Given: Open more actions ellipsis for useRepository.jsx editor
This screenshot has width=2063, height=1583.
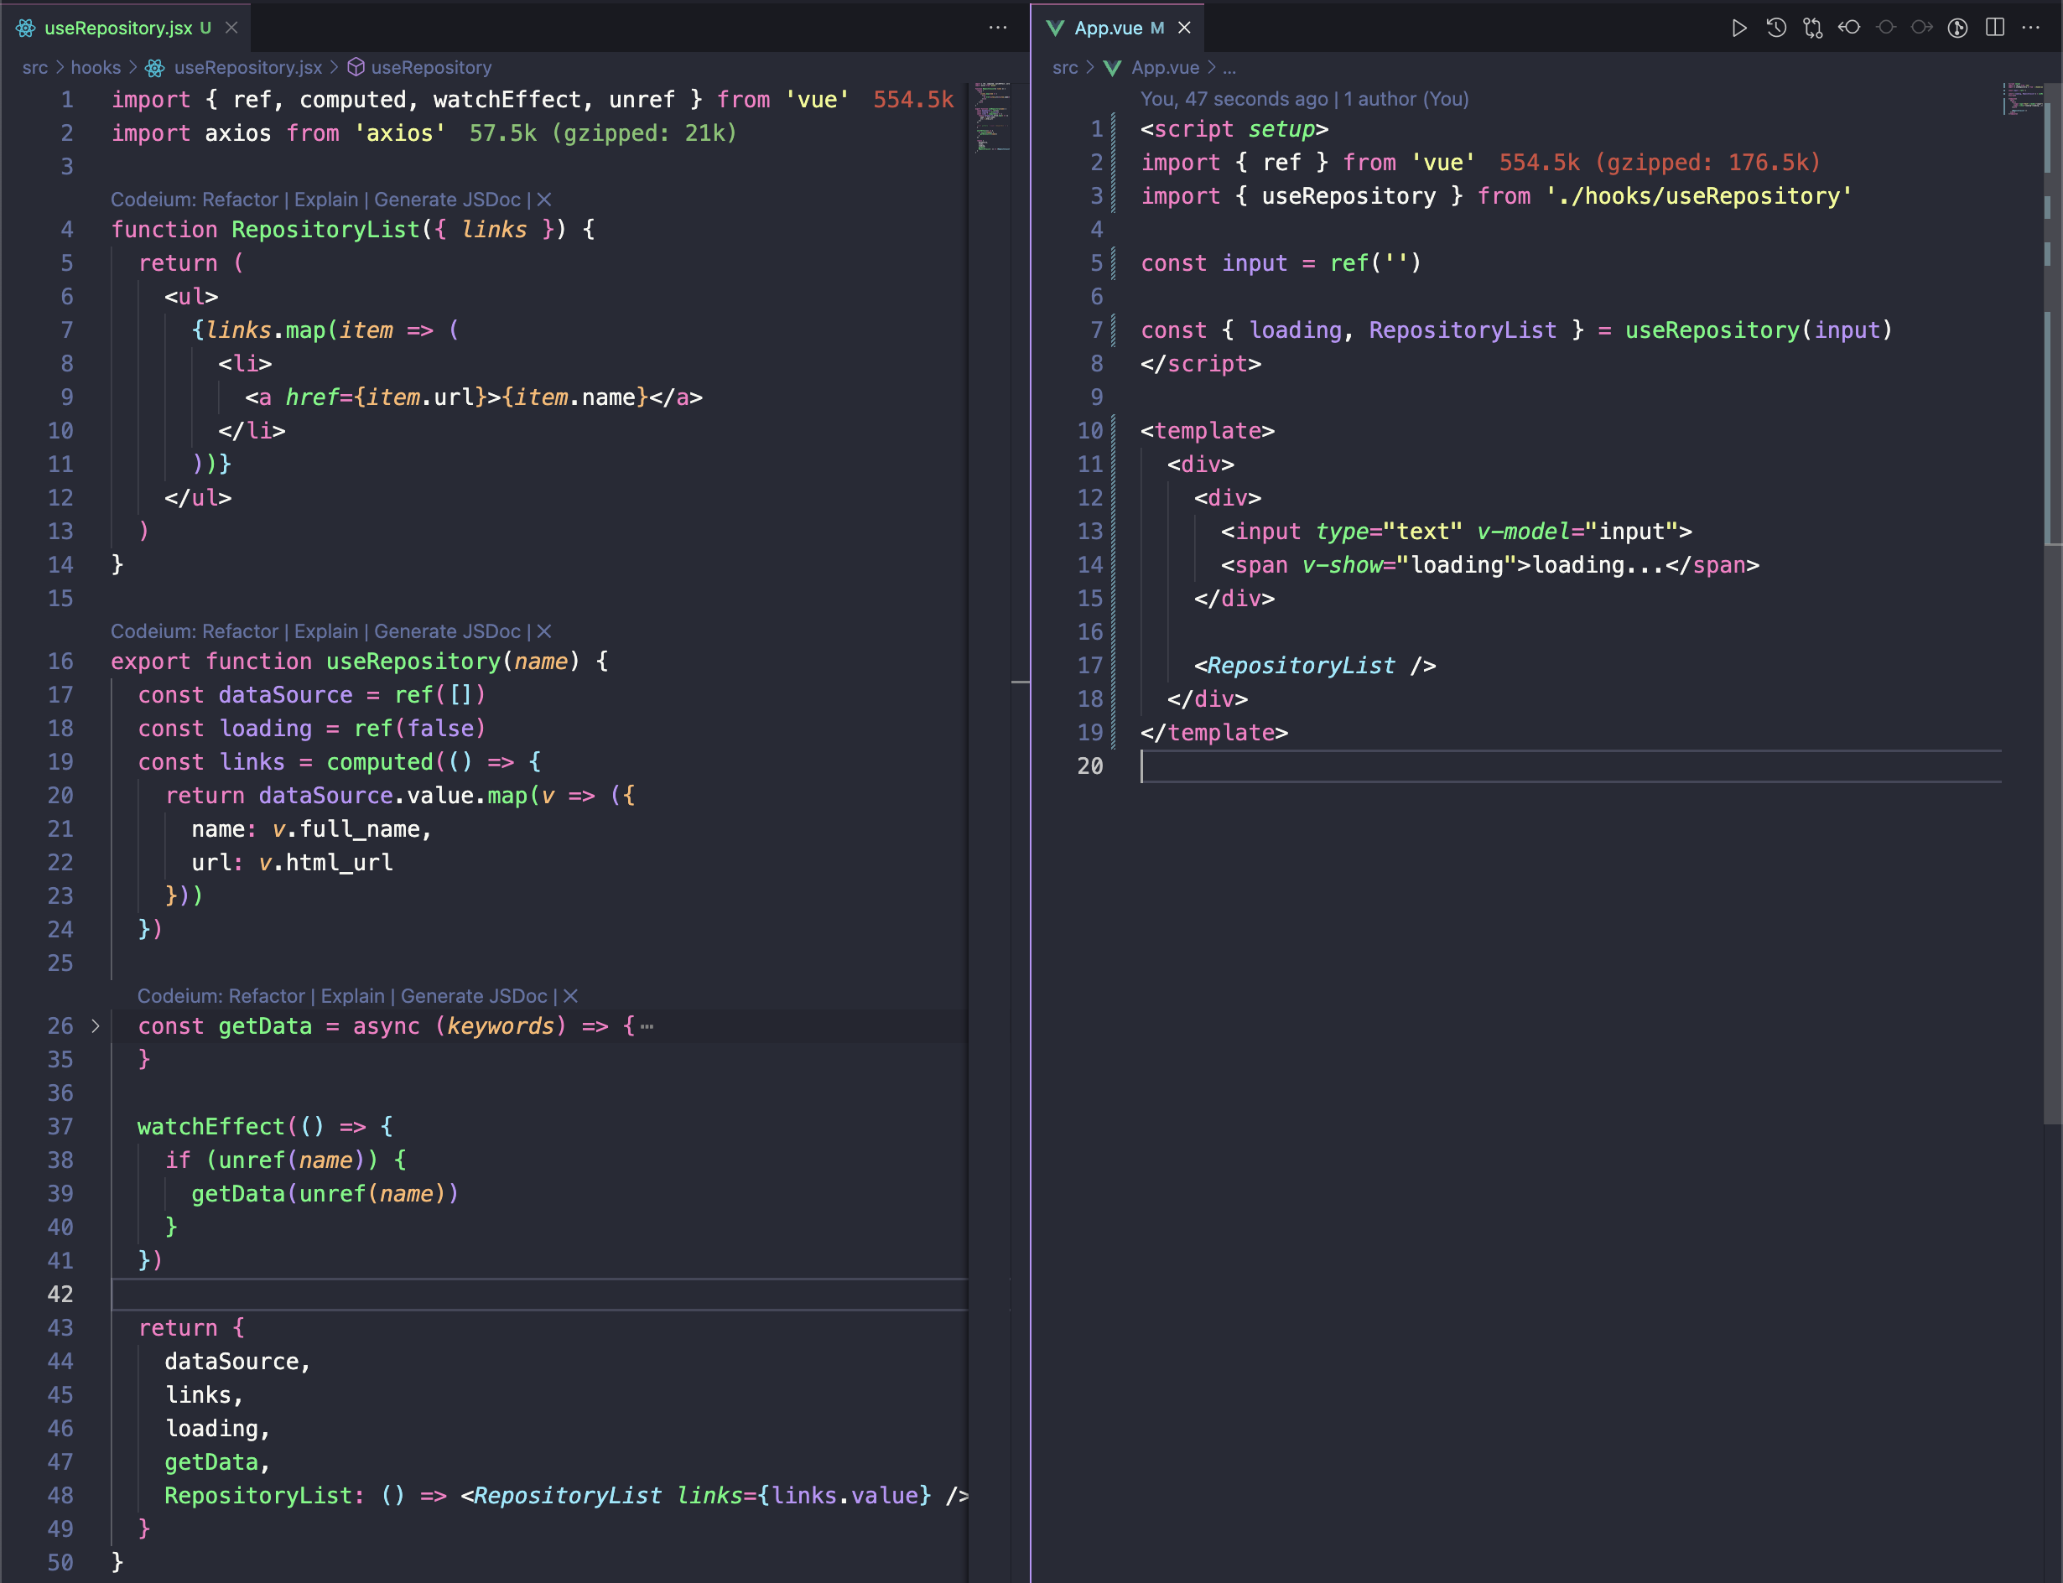Looking at the screenshot, I should click(x=997, y=29).
